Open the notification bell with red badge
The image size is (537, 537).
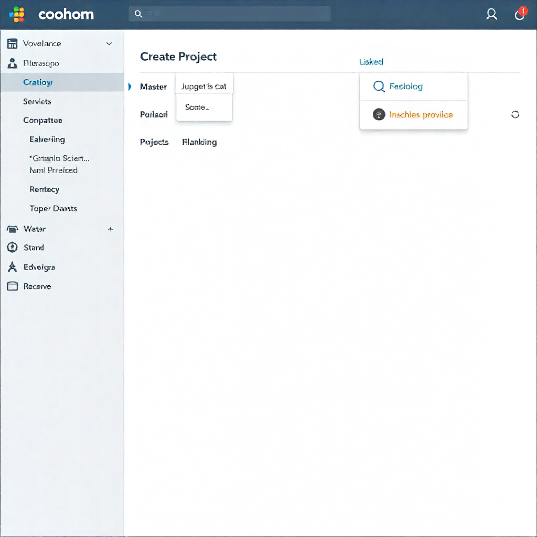pyautogui.click(x=519, y=14)
